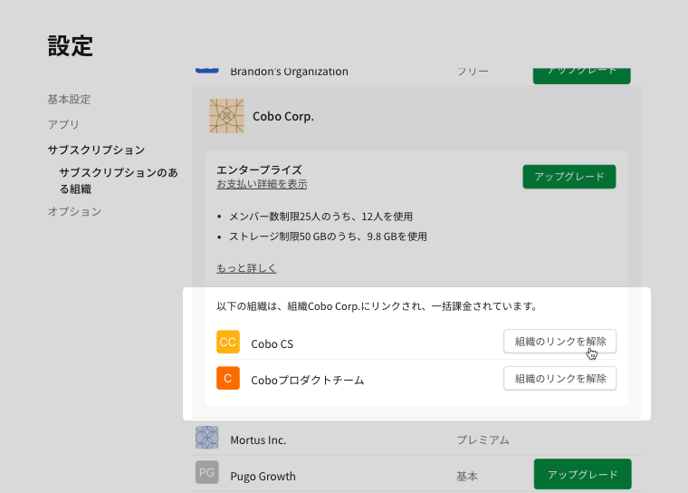
Task: Select サブスクリプションのある組織 sub-item
Action: click(x=119, y=180)
